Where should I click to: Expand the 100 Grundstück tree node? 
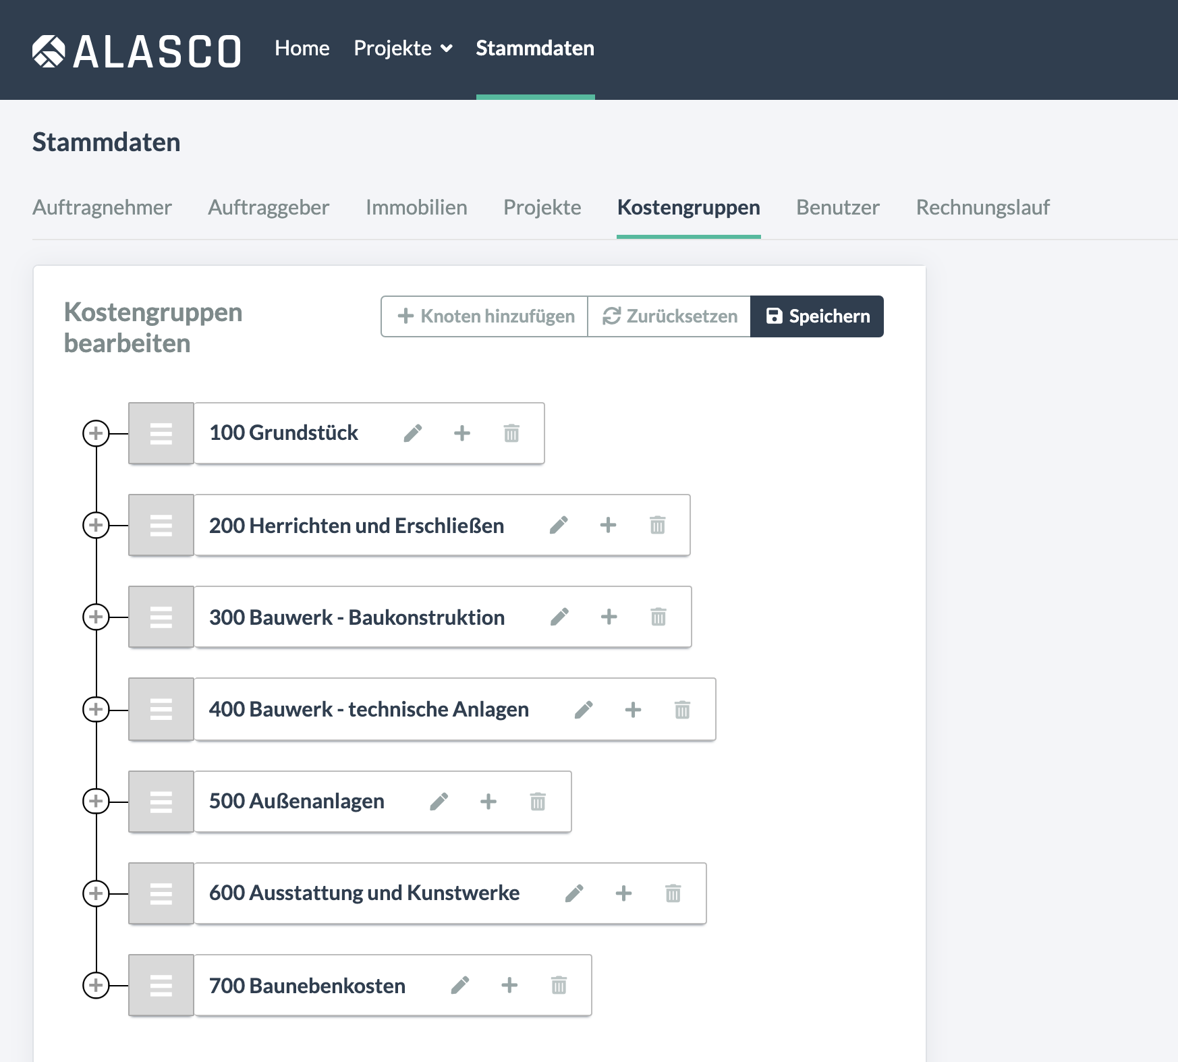[96, 433]
